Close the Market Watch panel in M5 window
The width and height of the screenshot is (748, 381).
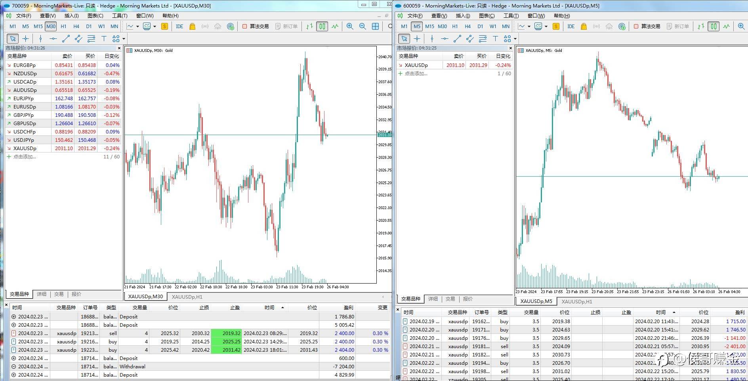[x=510, y=48]
